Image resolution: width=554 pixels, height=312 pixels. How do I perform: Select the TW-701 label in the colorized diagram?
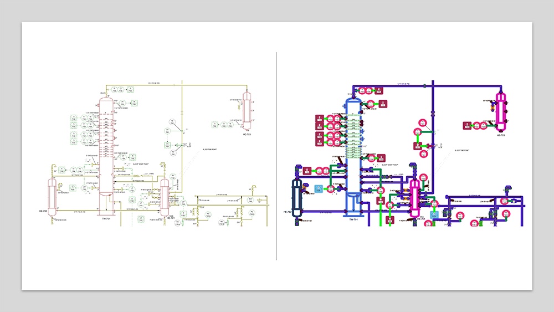353,219
